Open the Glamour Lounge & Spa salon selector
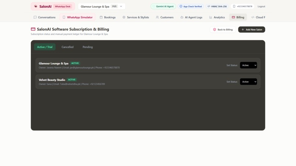Image resolution: width=296 pixels, height=166 pixels. coord(102,6)
